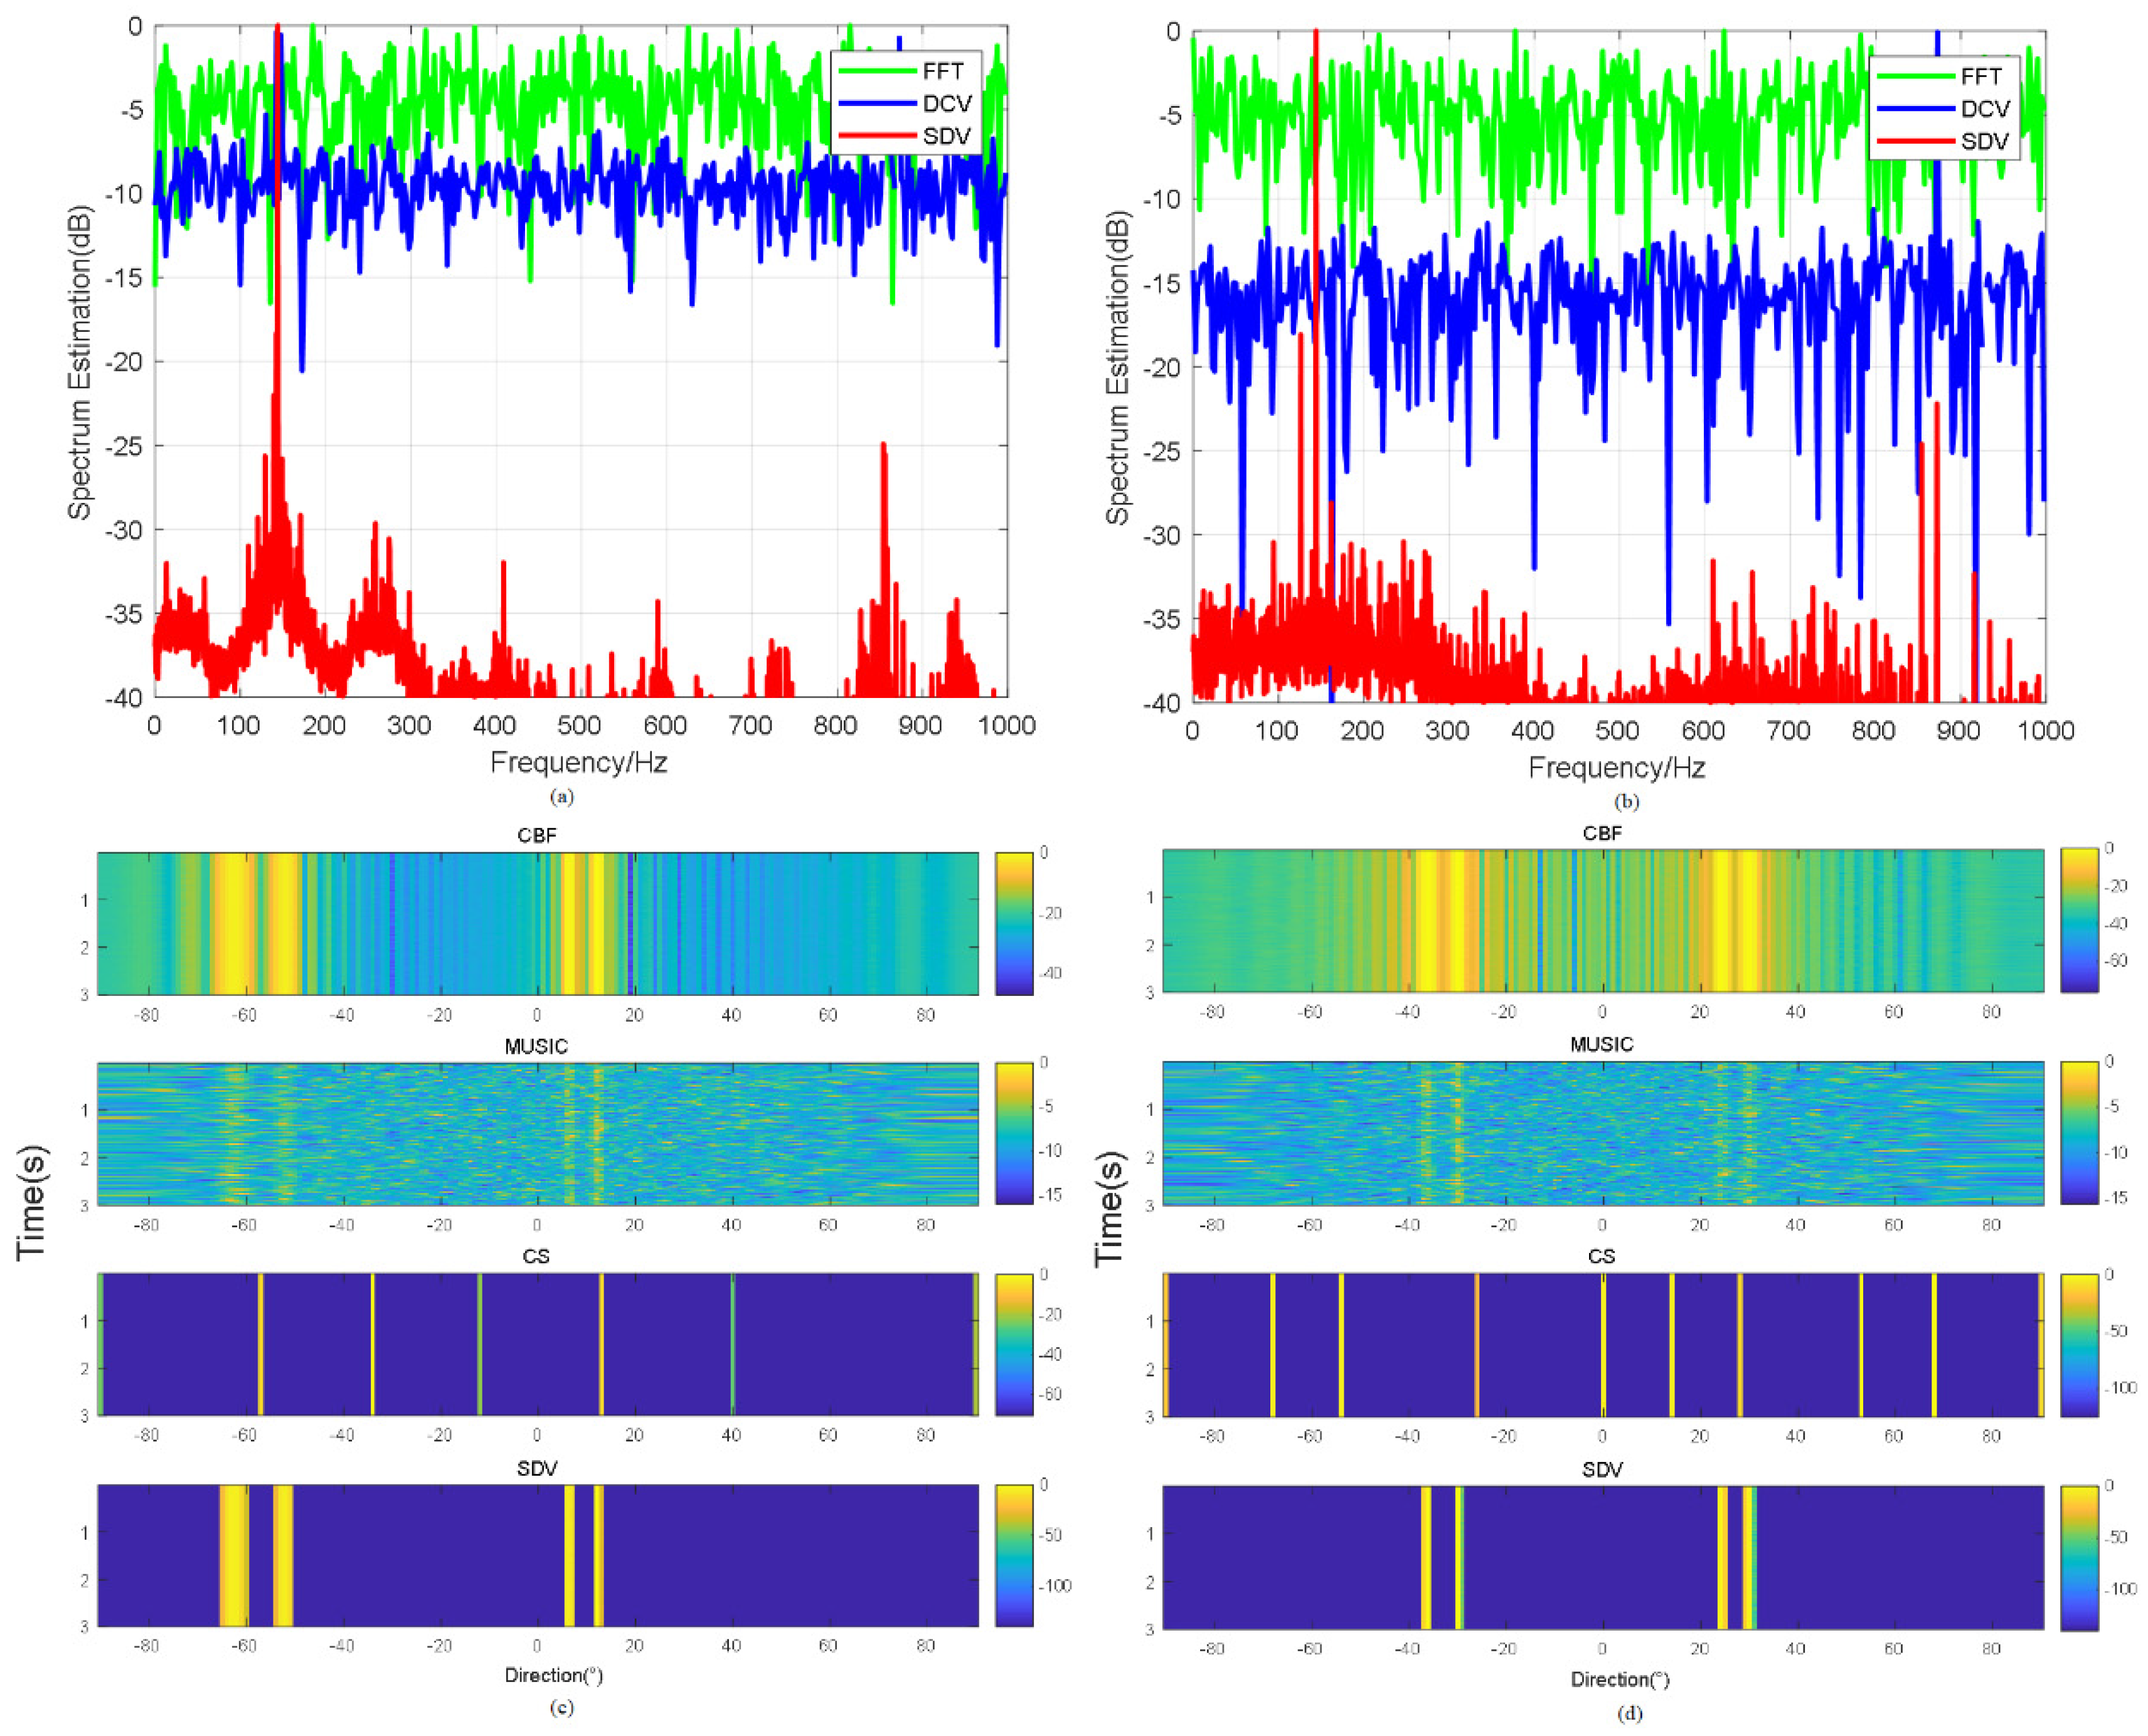
Task: Click the SDV title above right heatmap
Action: [x=1602, y=1469]
